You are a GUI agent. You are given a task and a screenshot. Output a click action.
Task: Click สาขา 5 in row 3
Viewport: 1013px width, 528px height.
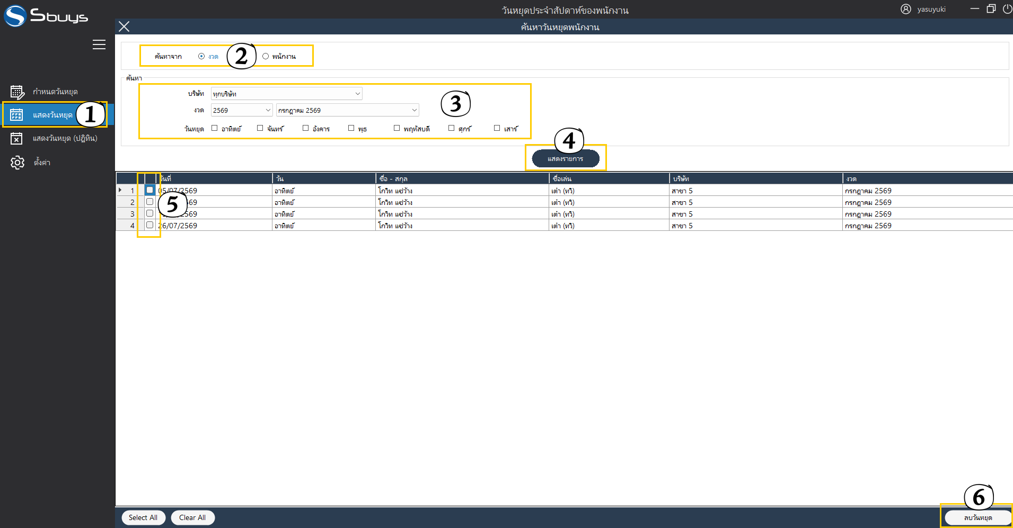coord(682,214)
